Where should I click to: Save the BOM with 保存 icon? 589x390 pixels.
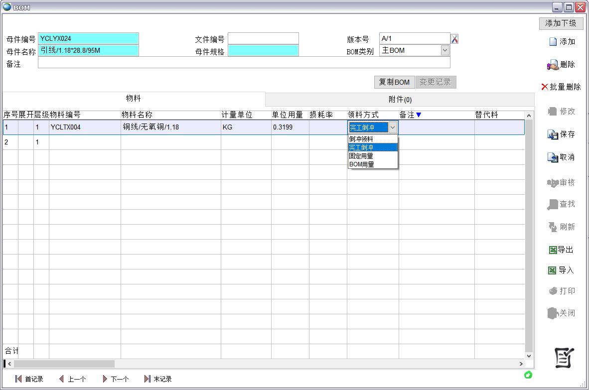point(553,134)
